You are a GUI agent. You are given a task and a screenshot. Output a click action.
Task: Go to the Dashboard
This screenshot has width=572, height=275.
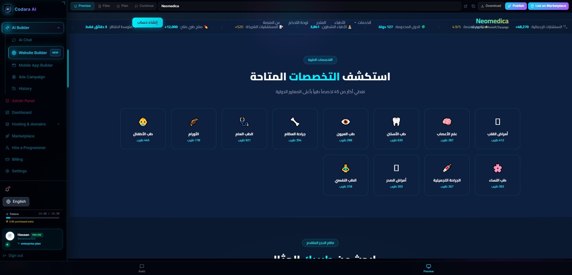(22, 113)
